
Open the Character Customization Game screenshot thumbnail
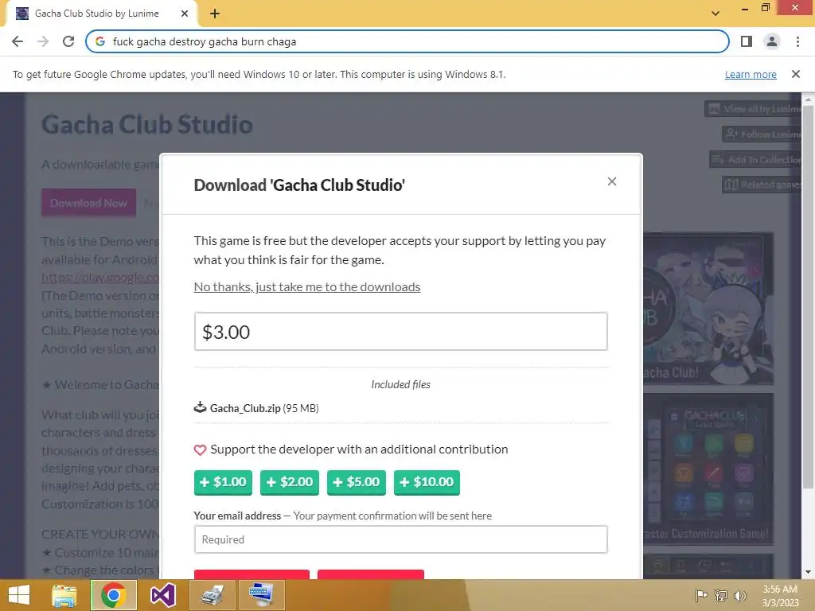708,468
